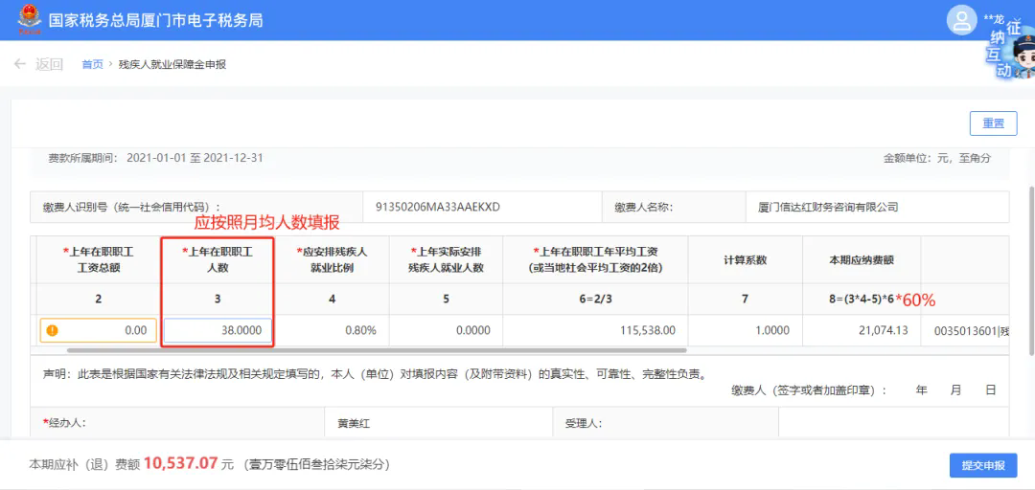Image resolution: width=1035 pixels, height=490 pixels.
Task: Click 残疾人就业保障金申报 breadcrumb item
Action: pyautogui.click(x=172, y=64)
